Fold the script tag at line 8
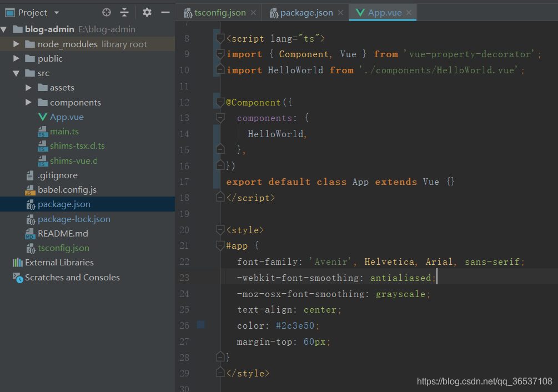Screen dimensions: 558x392 tap(220, 38)
